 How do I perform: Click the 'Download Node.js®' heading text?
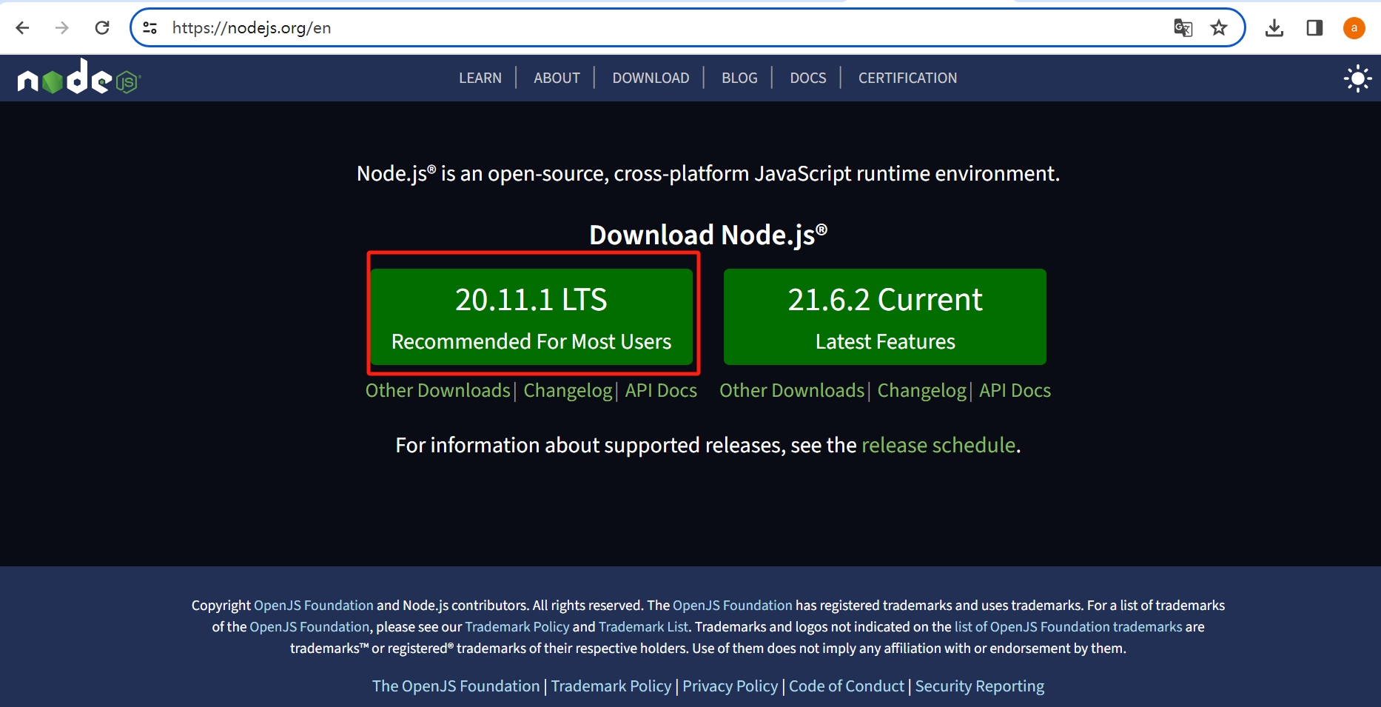pos(708,235)
